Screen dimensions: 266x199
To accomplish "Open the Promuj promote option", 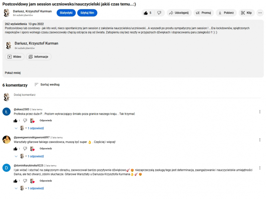I will 203,13.
